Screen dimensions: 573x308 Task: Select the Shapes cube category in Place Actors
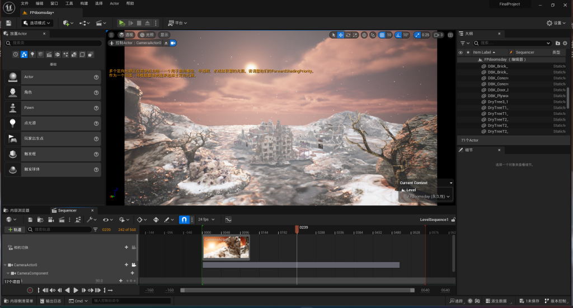pos(40,54)
